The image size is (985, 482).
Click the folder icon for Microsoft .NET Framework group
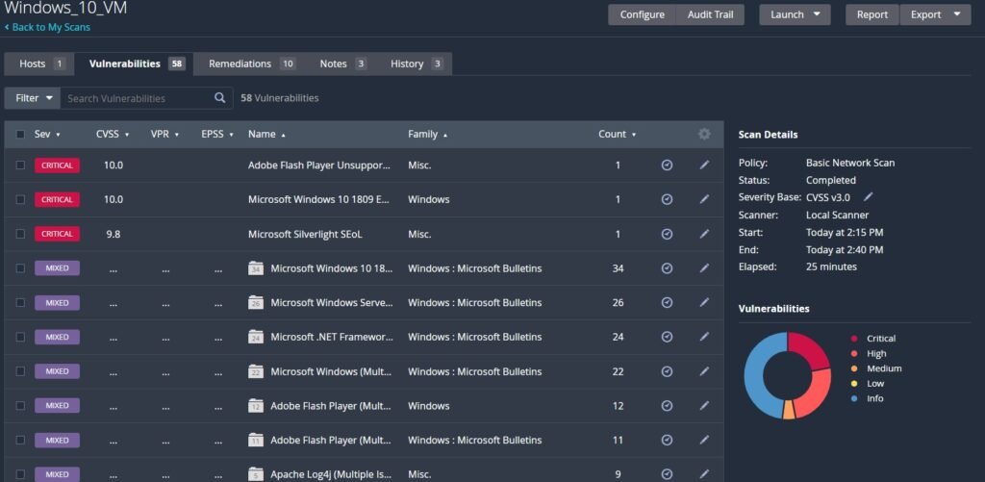pyautogui.click(x=256, y=337)
